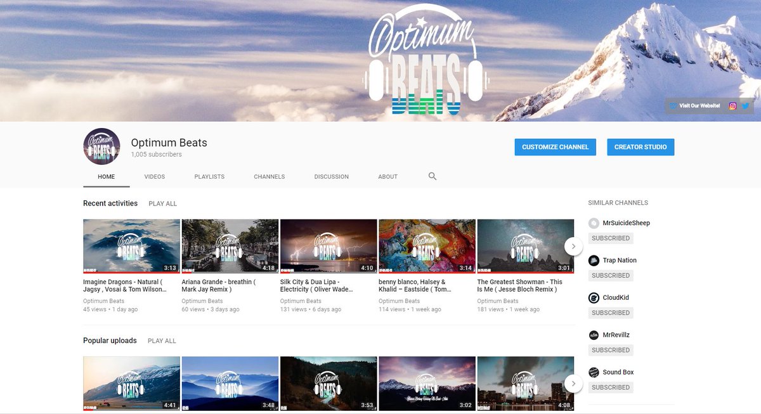This screenshot has width=761, height=414.
Task: Open the Ariana Grande breathin video thumbnail
Action: pyautogui.click(x=230, y=246)
